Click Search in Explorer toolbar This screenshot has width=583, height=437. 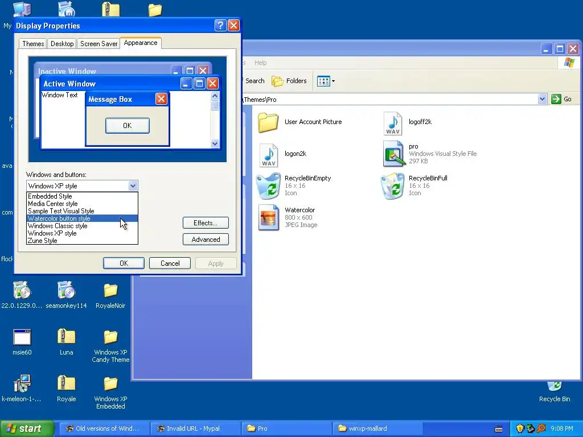[254, 81]
